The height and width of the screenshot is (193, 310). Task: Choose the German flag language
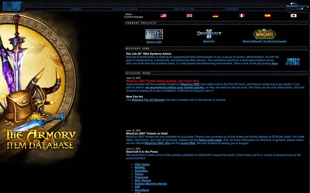215,15
